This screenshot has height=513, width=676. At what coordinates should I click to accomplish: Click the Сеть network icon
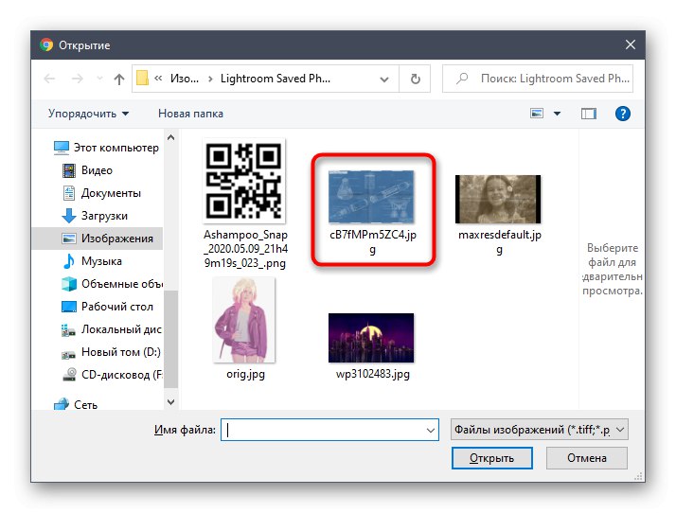click(x=62, y=404)
